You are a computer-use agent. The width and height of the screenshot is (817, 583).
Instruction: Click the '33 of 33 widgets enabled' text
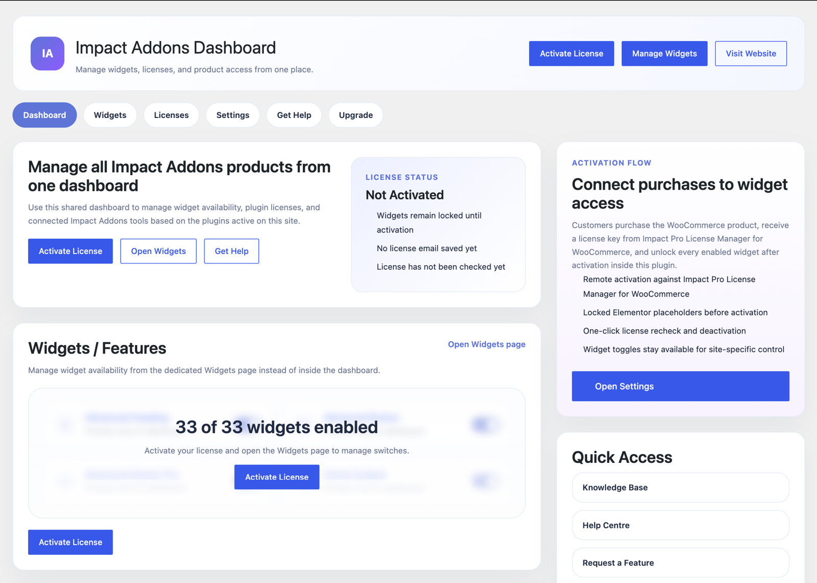pos(277,427)
